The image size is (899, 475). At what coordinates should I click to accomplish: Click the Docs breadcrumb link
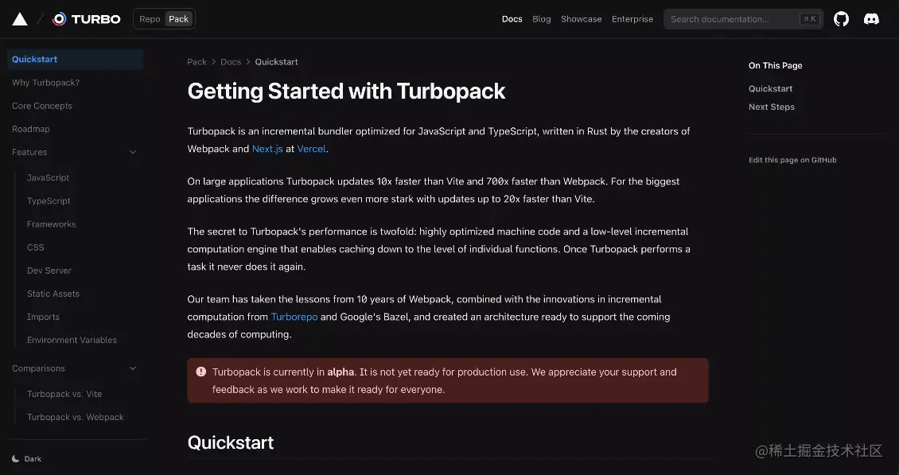(231, 62)
